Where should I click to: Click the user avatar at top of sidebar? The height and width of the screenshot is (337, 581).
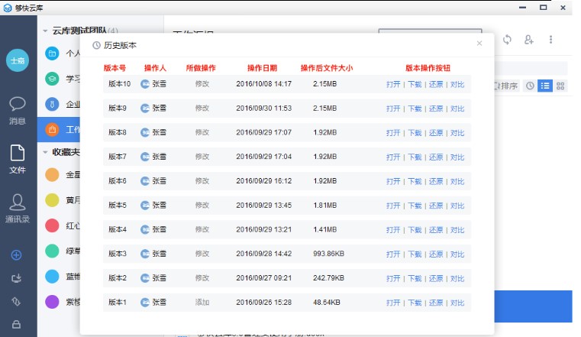(x=18, y=60)
